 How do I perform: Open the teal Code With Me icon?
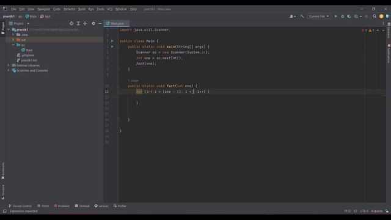click(x=387, y=16)
